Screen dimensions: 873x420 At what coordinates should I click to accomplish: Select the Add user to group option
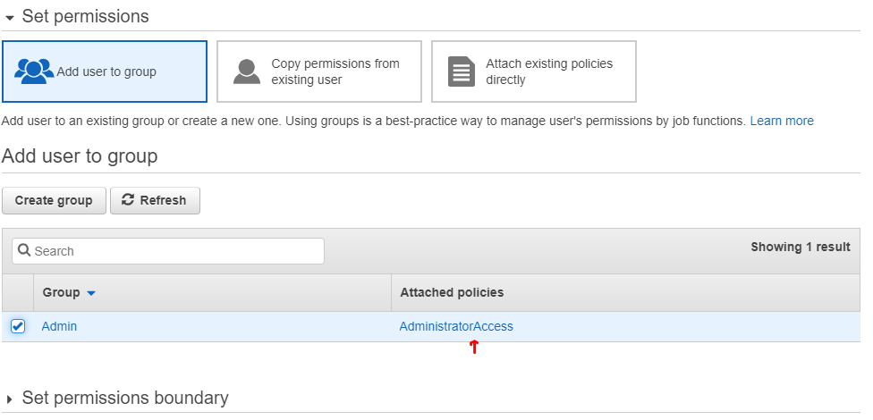click(x=105, y=71)
